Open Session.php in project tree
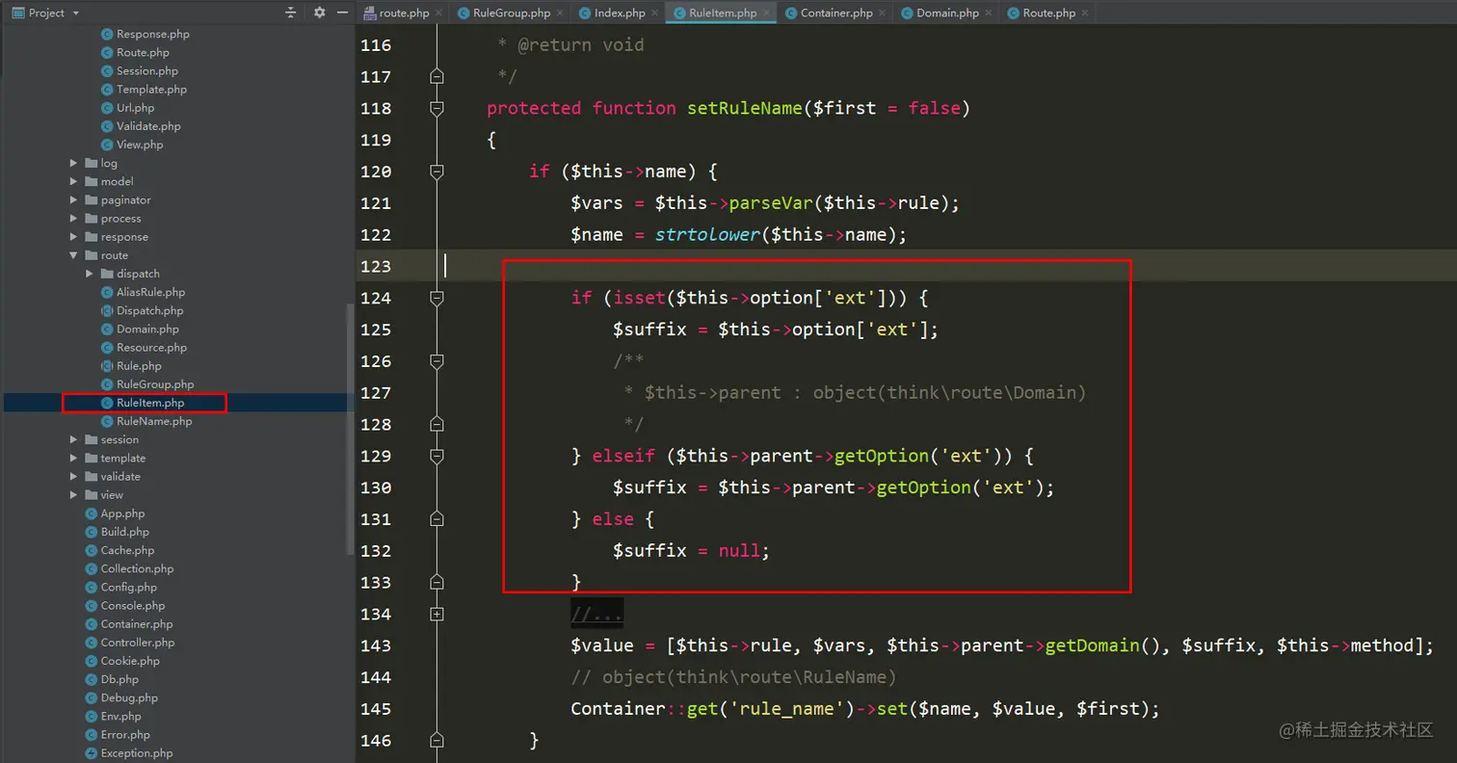 pos(139,70)
